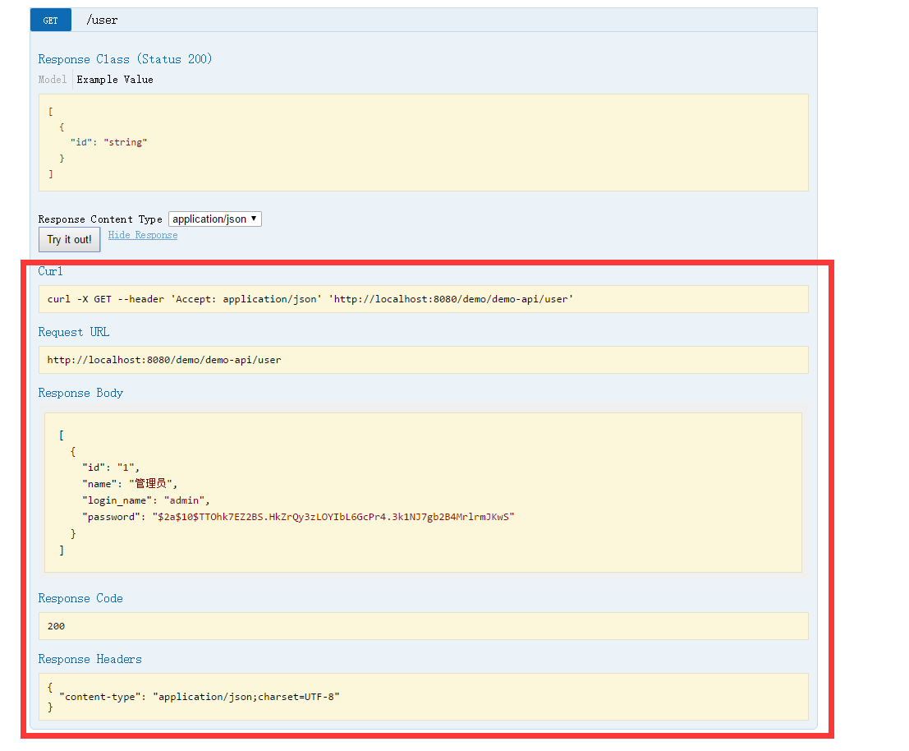Click the login_name admin line in response
This screenshot has width=909, height=751.
point(146,500)
